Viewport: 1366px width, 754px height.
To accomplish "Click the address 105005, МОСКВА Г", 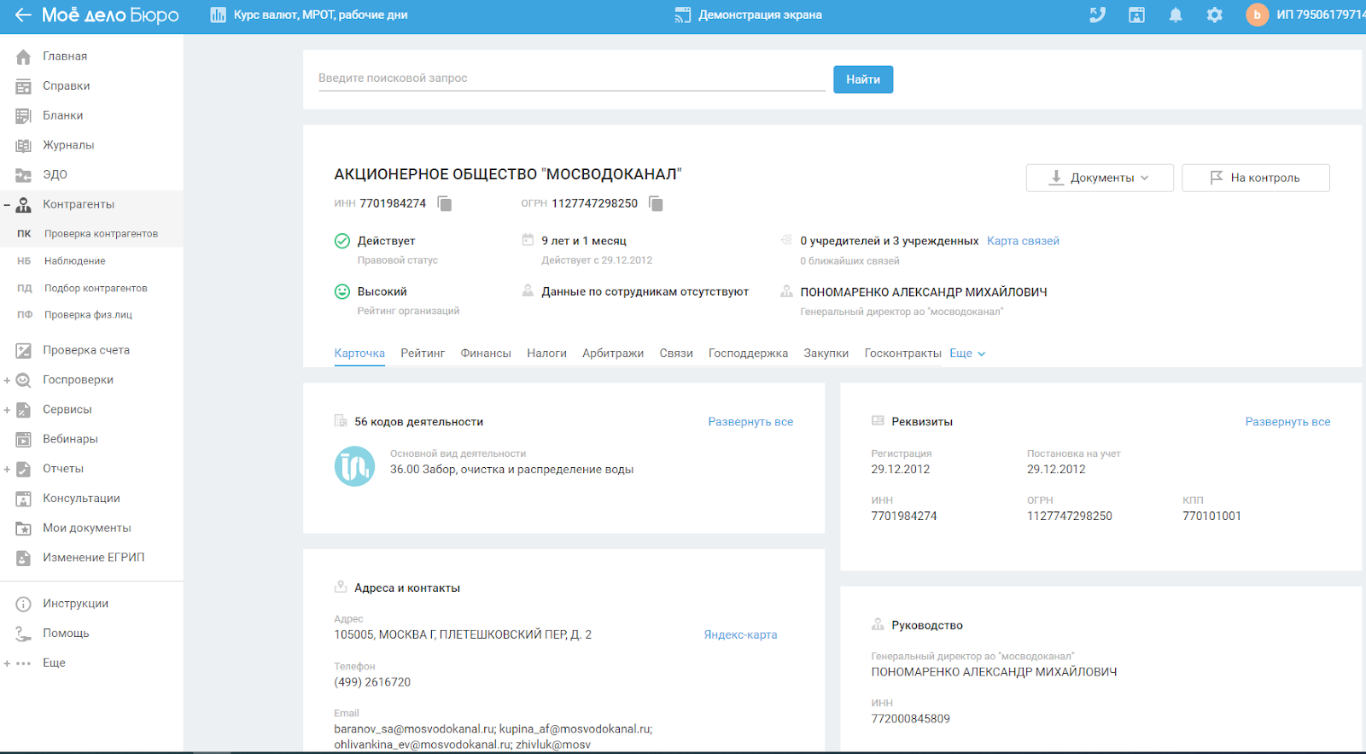I will point(463,635).
